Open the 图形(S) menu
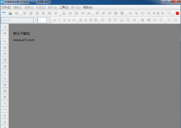 point(53,7)
